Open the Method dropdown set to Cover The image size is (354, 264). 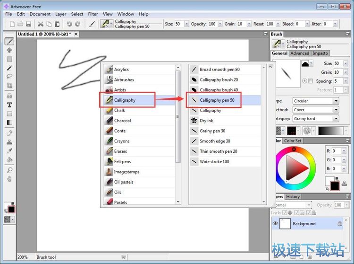click(315, 110)
